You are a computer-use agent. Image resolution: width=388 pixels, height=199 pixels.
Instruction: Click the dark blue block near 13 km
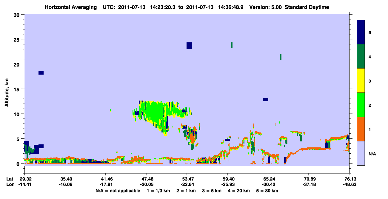coord(266,100)
